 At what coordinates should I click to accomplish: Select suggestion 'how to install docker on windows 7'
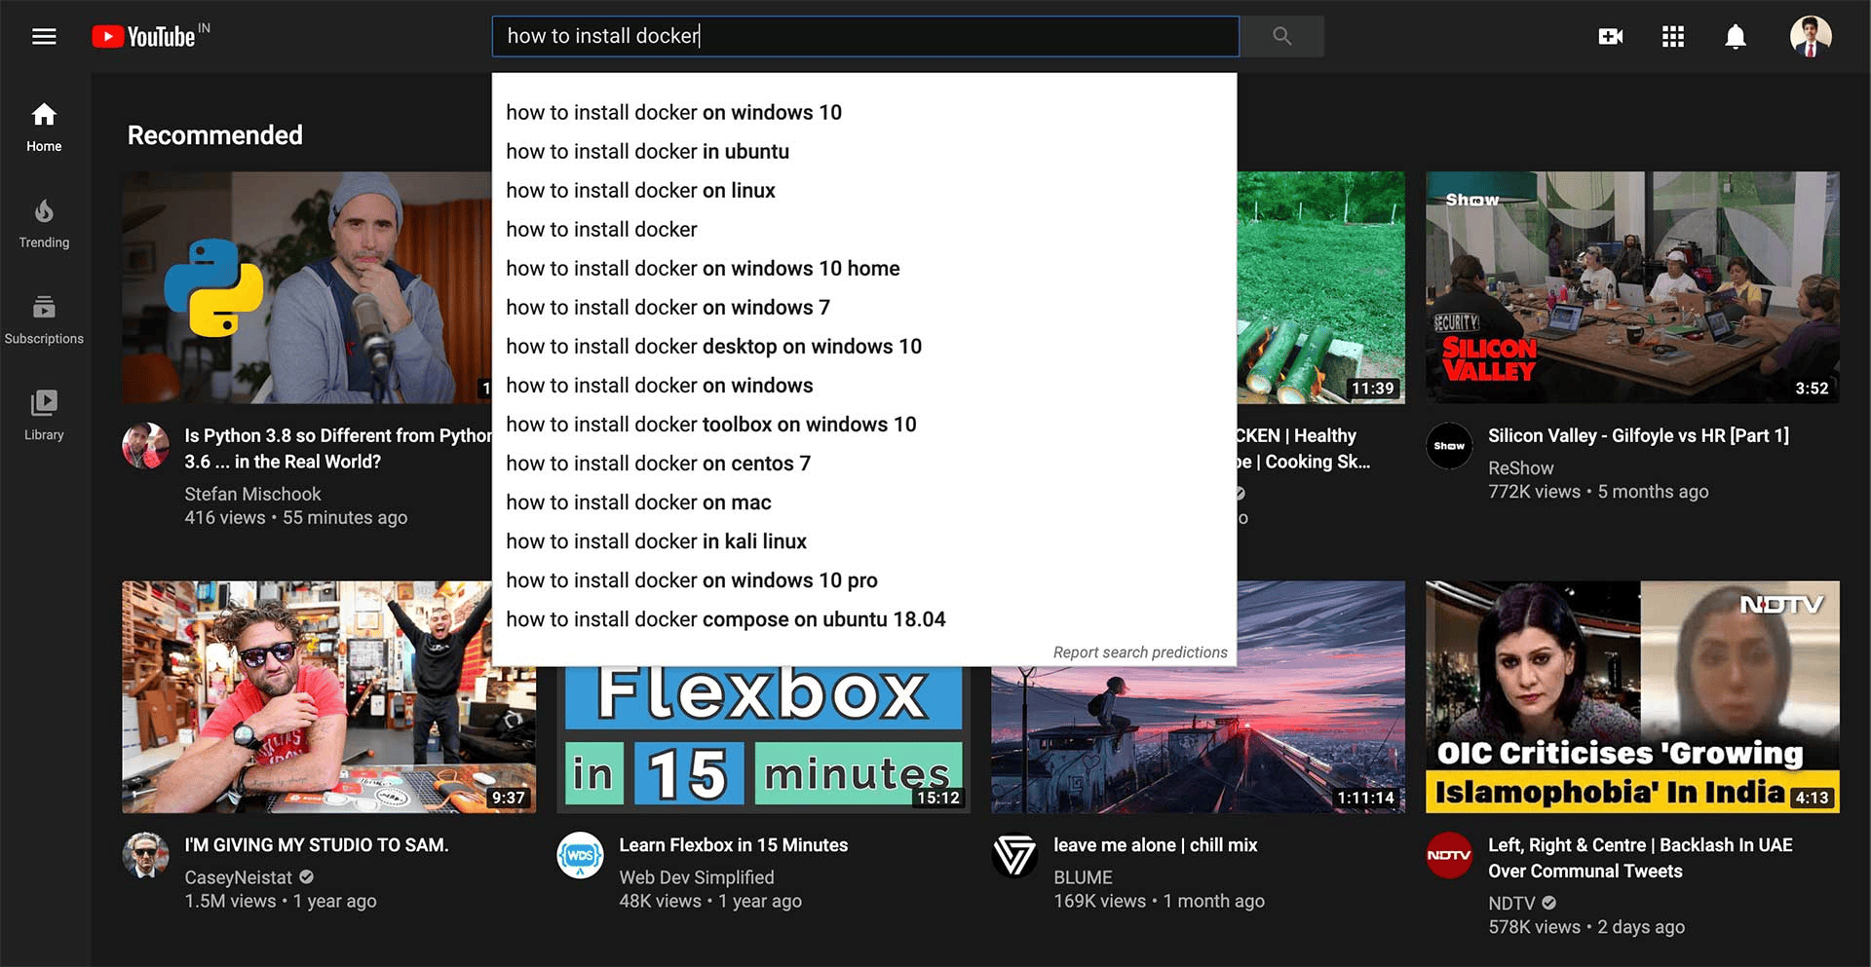pos(864,307)
